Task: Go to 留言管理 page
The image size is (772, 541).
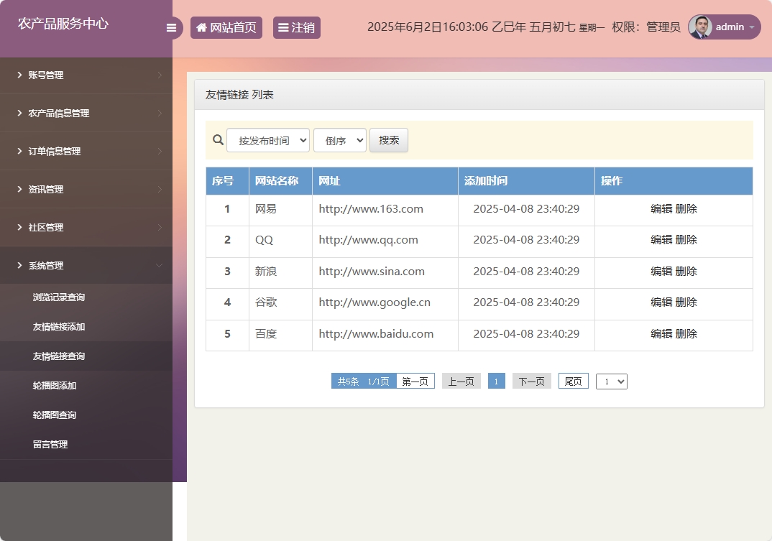Action: coord(50,445)
